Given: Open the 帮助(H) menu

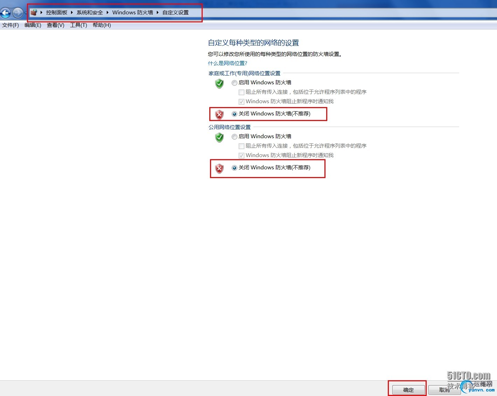Looking at the screenshot, I should [x=102, y=25].
